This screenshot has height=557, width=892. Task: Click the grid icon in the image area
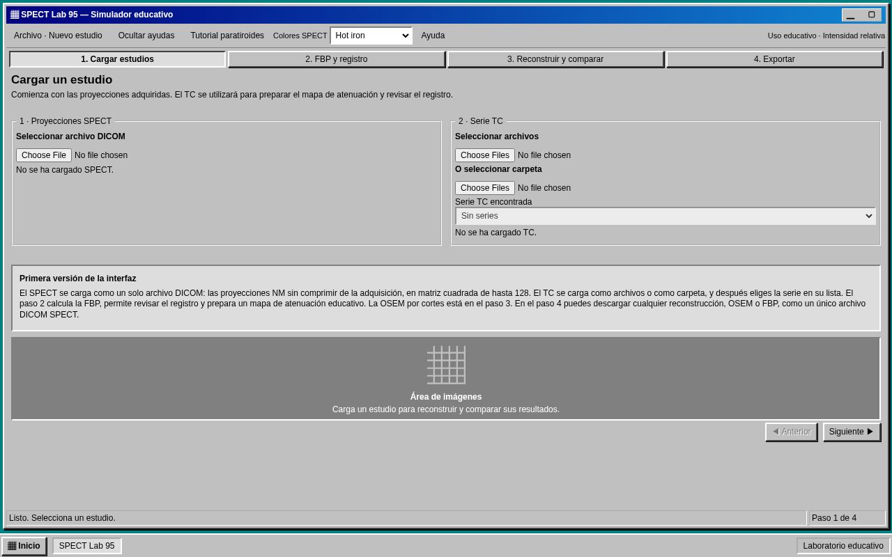coord(446,365)
